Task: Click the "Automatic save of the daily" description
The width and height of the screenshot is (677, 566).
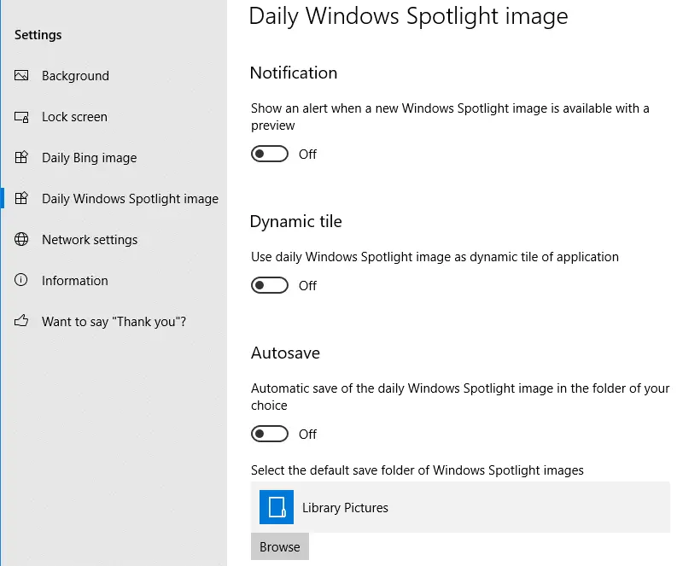Action: (460, 397)
